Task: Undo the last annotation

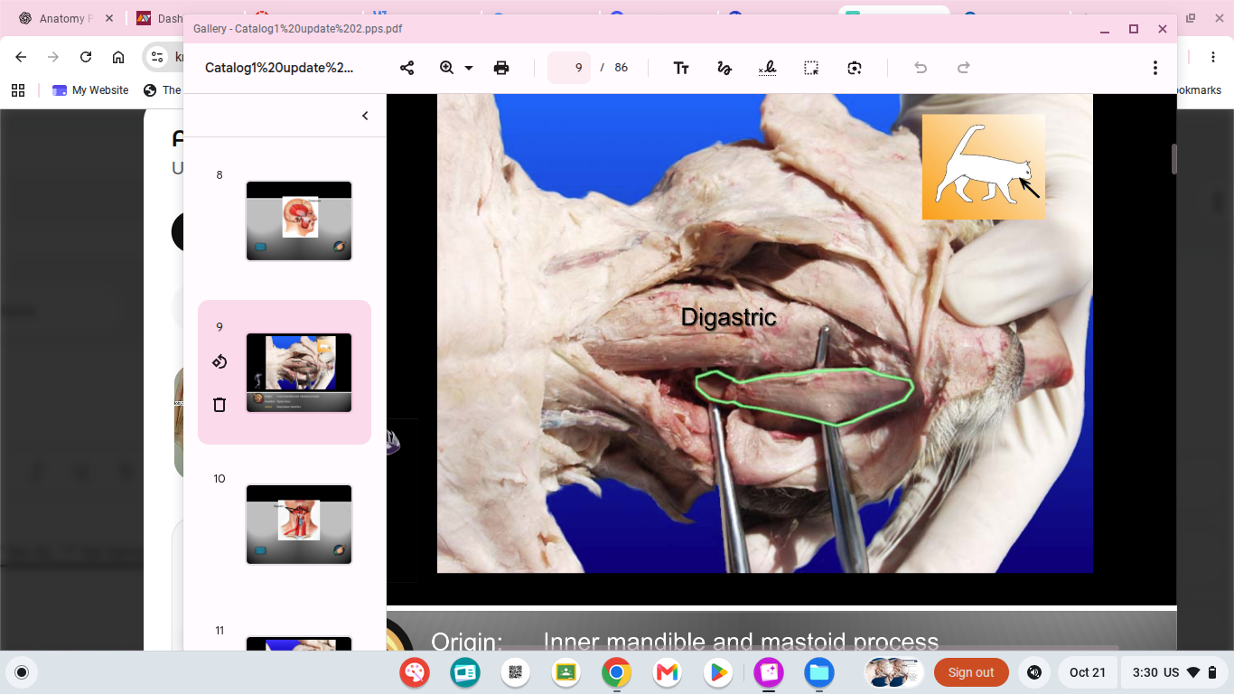Action: (x=921, y=68)
